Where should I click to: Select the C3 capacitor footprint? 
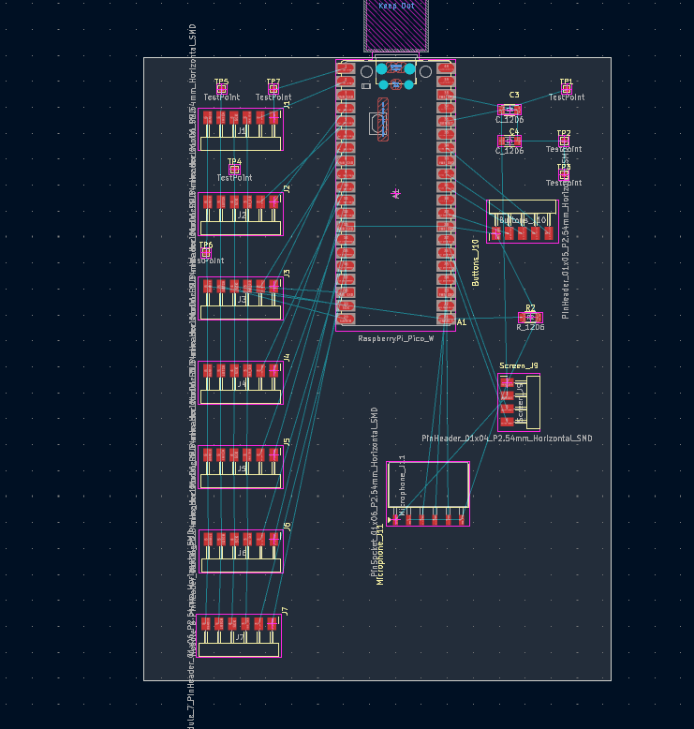pyautogui.click(x=509, y=110)
